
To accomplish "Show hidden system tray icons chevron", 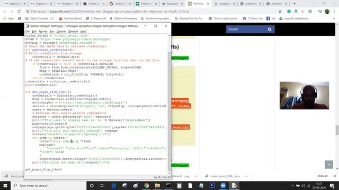I will click(x=292, y=186).
